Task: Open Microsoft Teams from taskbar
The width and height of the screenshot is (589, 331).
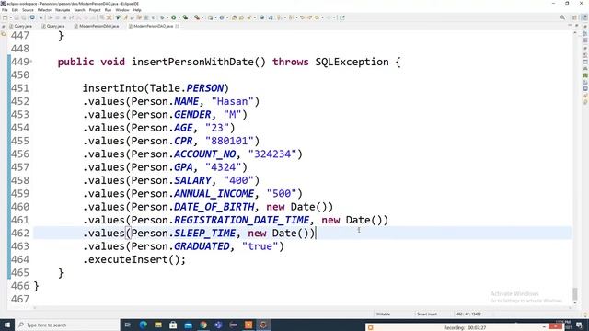Action: click(218, 325)
